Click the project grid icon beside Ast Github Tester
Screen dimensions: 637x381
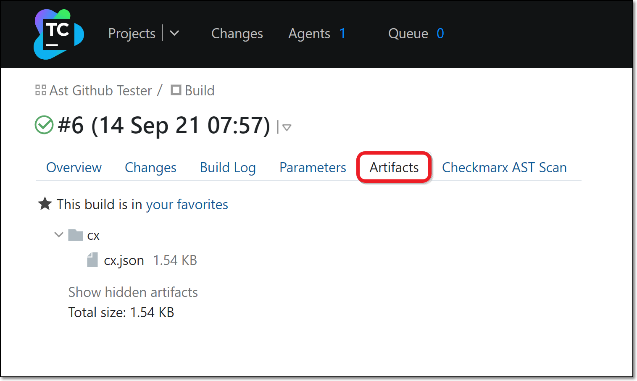pos(41,90)
